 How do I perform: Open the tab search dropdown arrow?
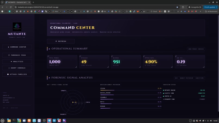2,2
